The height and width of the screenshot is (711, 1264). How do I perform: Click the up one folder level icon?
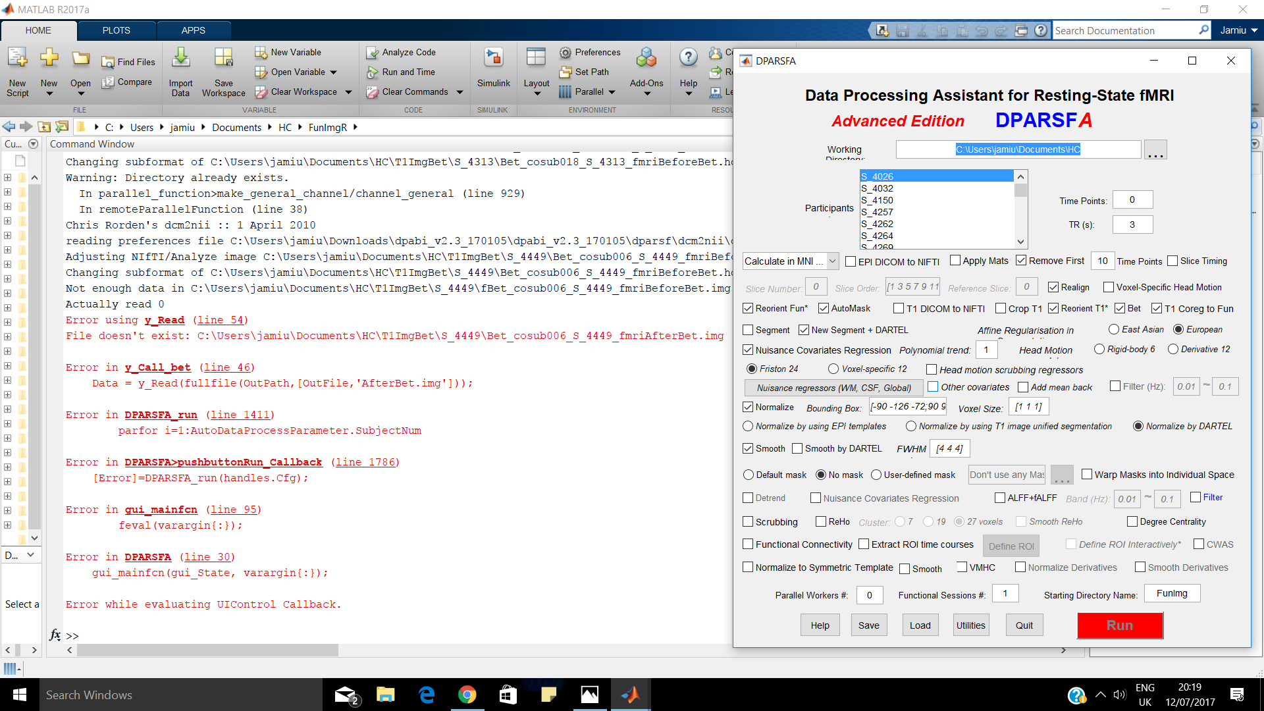(44, 126)
